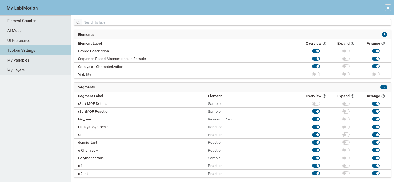The image size is (394, 182).
Task: Click the Segments count badge showing 10
Action: (x=384, y=87)
